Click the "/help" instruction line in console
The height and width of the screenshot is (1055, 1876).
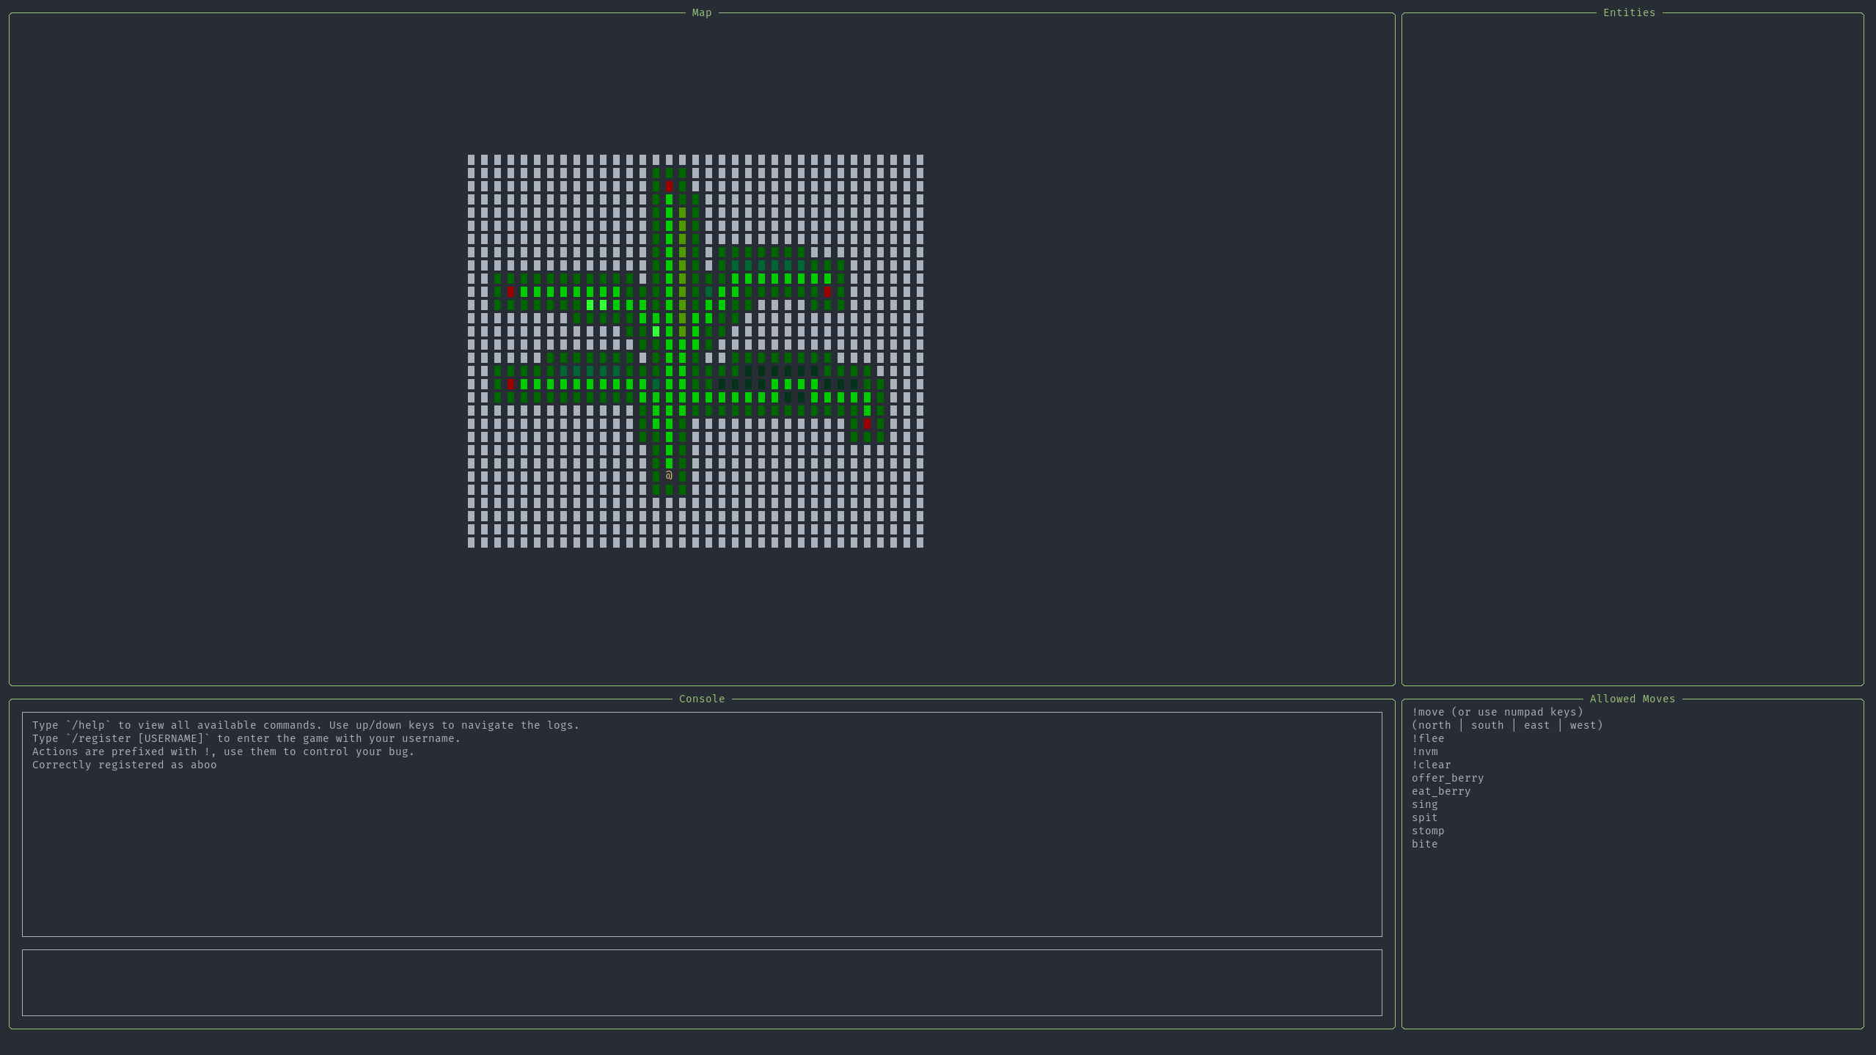coord(306,725)
